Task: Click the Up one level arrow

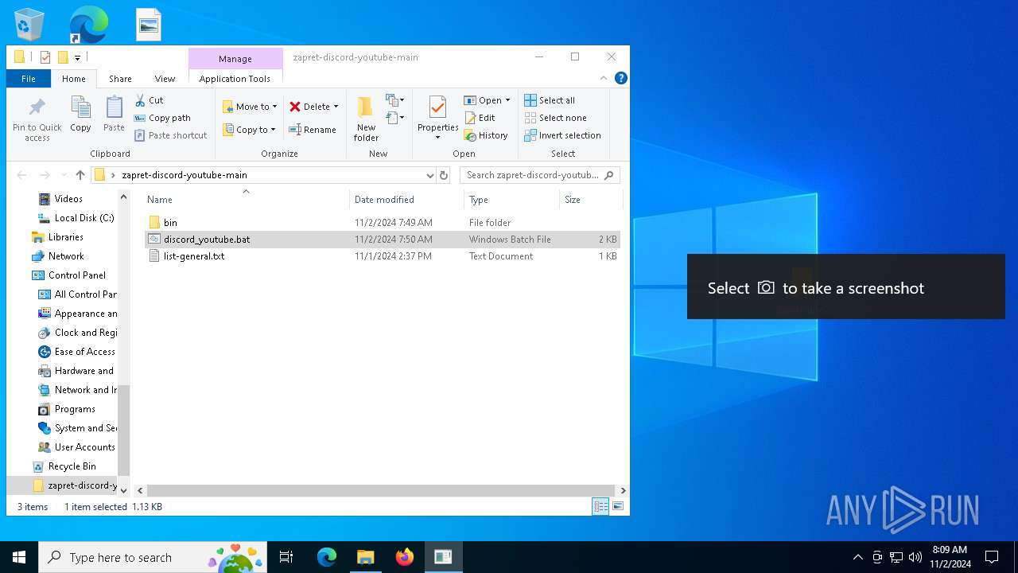Action: click(80, 175)
